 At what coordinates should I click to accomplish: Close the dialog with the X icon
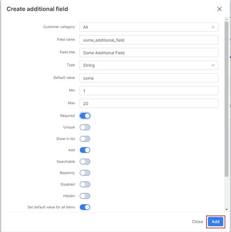click(219, 9)
